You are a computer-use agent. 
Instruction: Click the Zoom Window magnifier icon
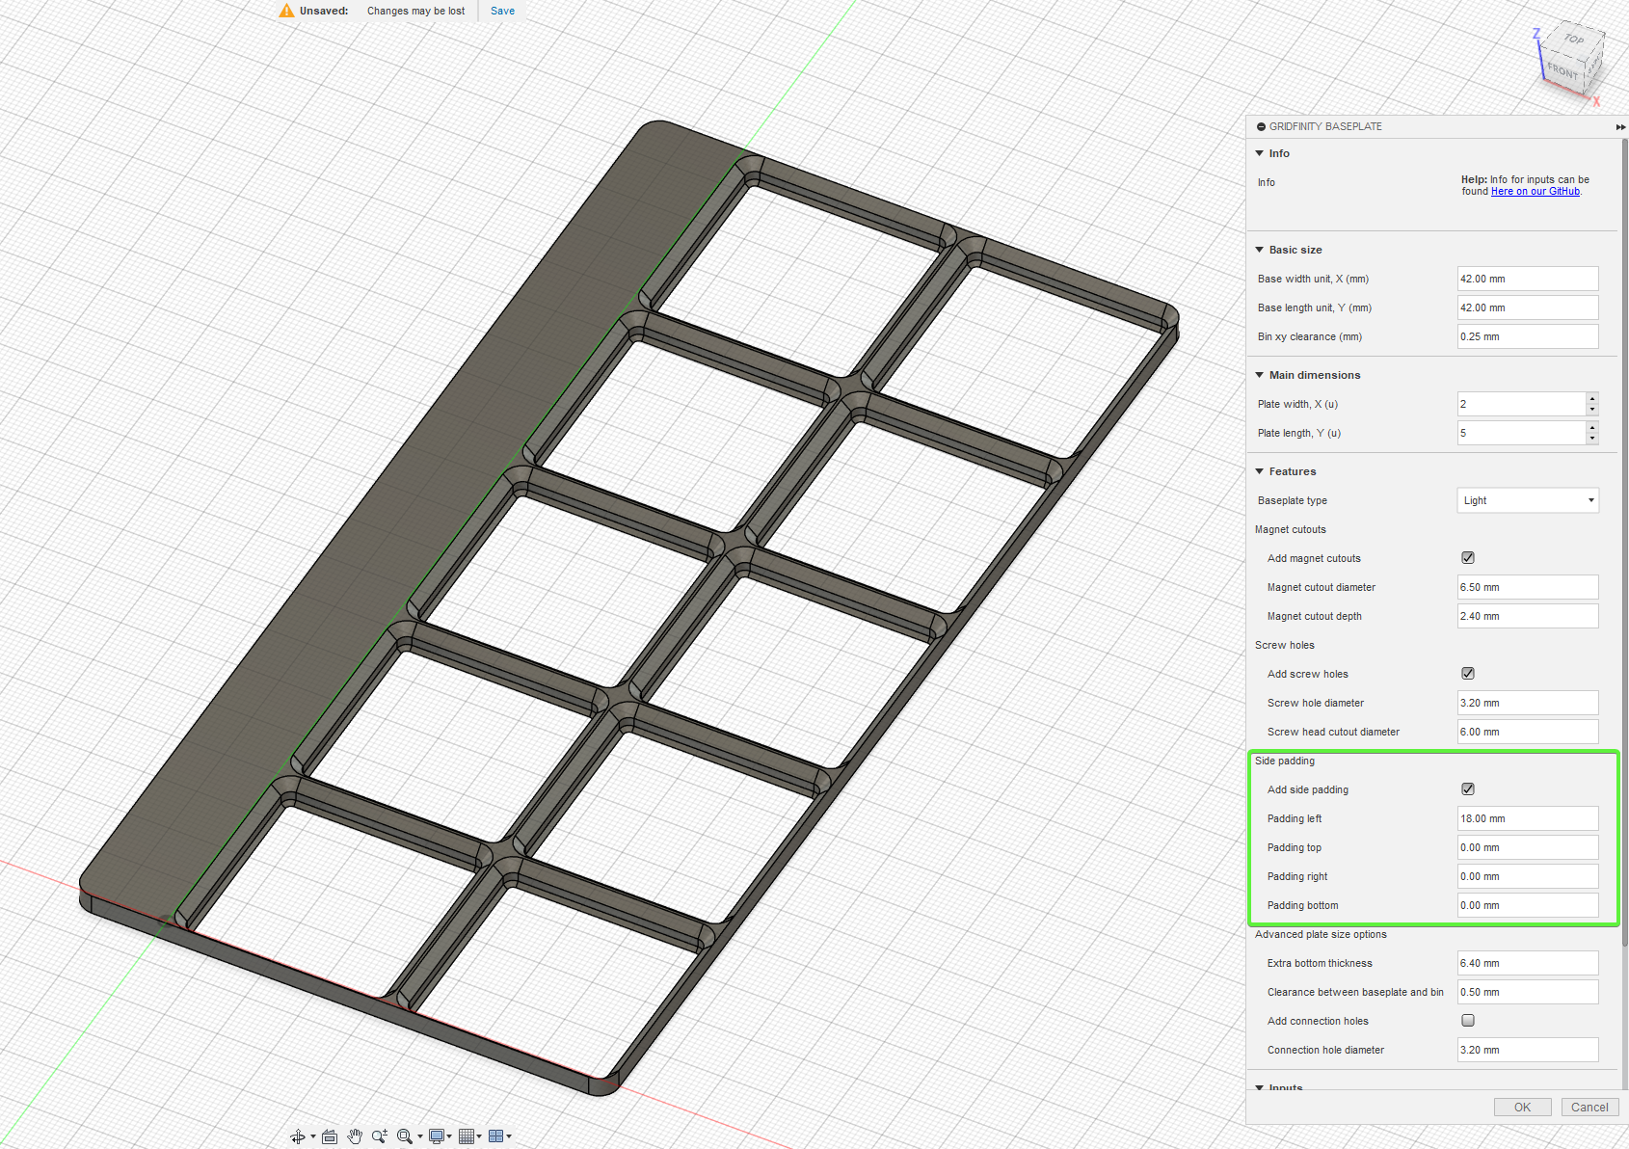point(405,1136)
